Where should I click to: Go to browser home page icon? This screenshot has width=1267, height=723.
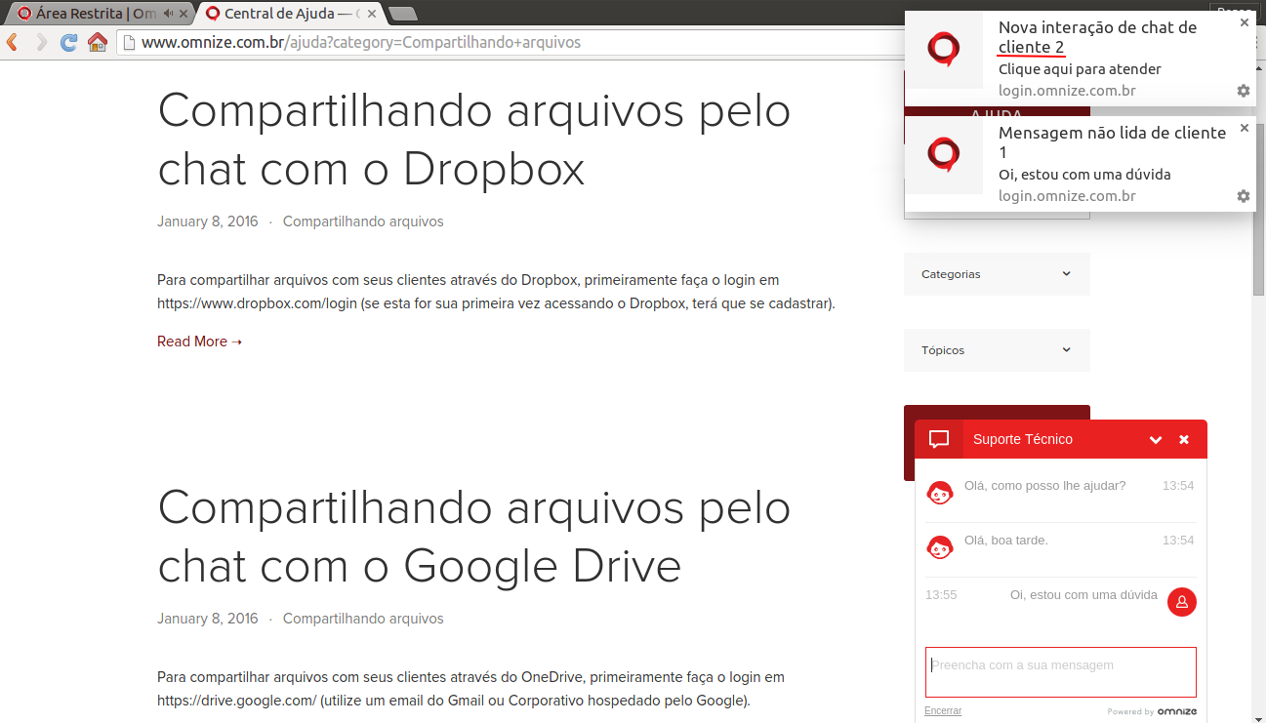click(x=98, y=43)
